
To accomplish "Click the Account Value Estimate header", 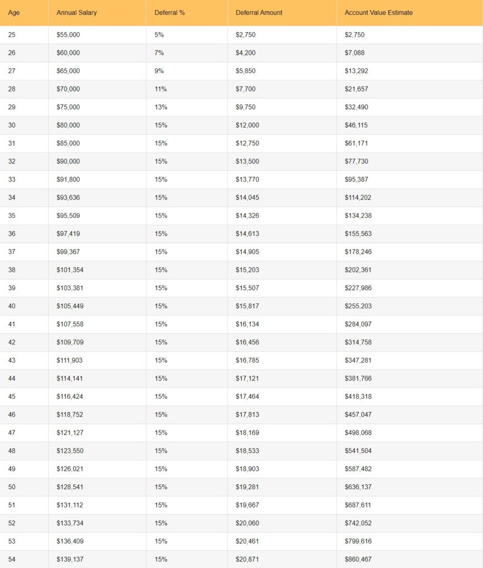I will coord(378,13).
